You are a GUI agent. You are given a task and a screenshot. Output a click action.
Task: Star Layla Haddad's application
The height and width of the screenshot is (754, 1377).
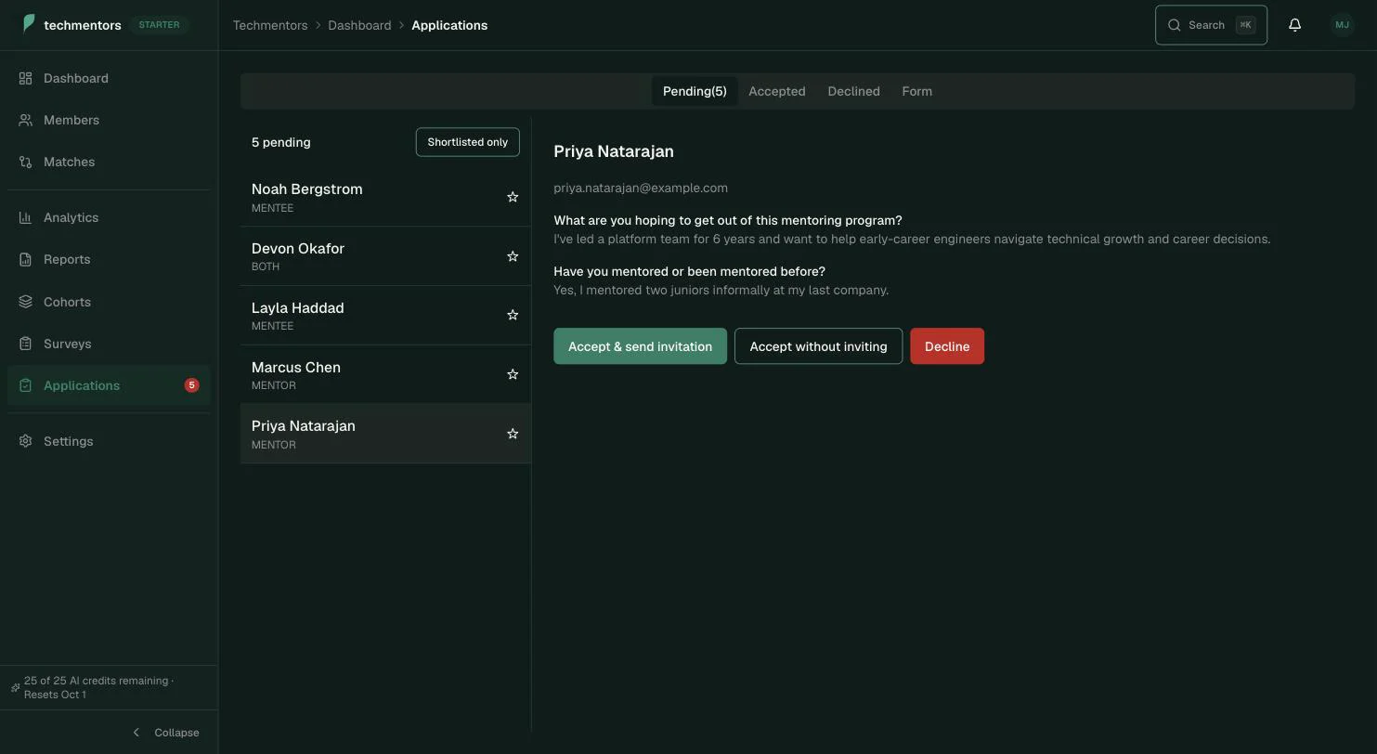[x=513, y=315]
